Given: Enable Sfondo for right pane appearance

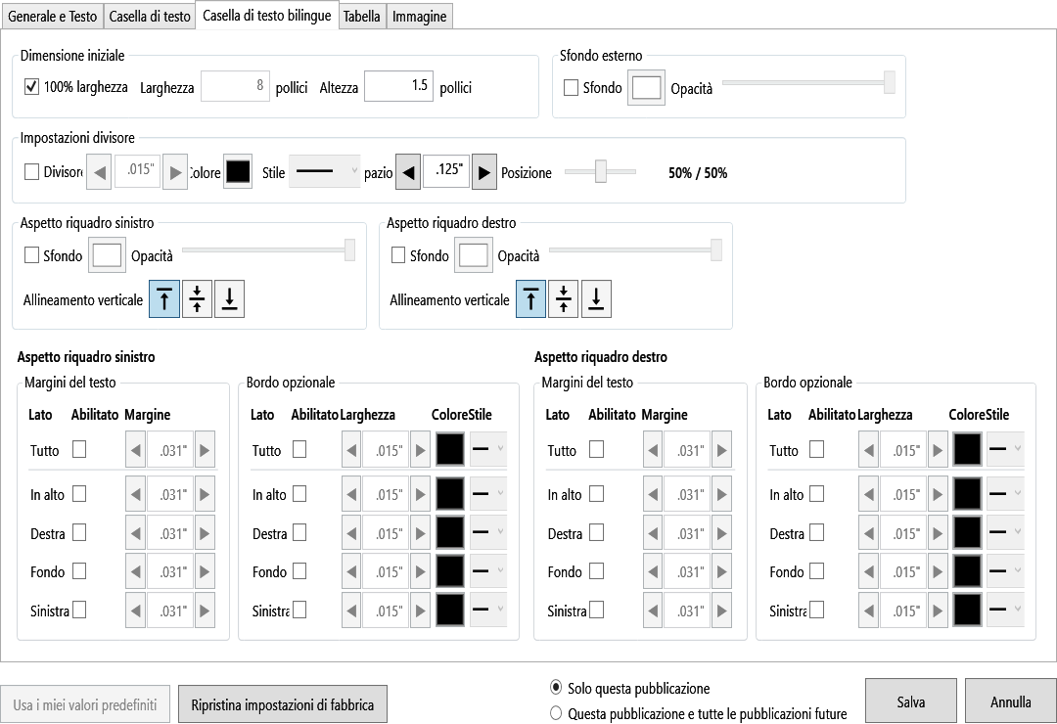Looking at the screenshot, I should point(398,254).
